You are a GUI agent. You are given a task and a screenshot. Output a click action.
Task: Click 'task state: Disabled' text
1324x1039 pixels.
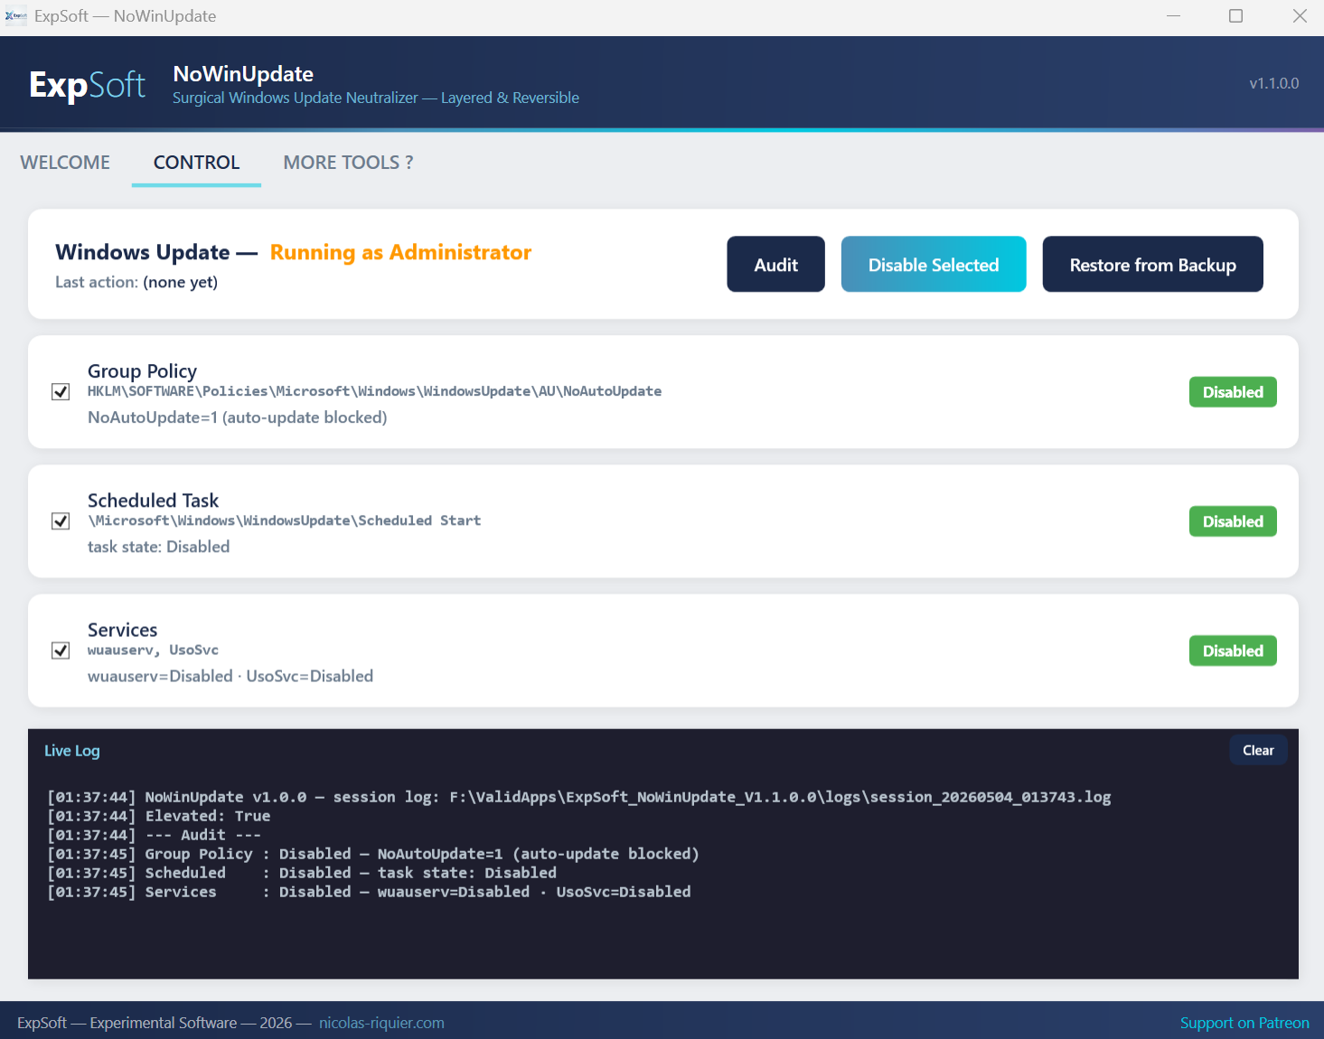coord(158,547)
